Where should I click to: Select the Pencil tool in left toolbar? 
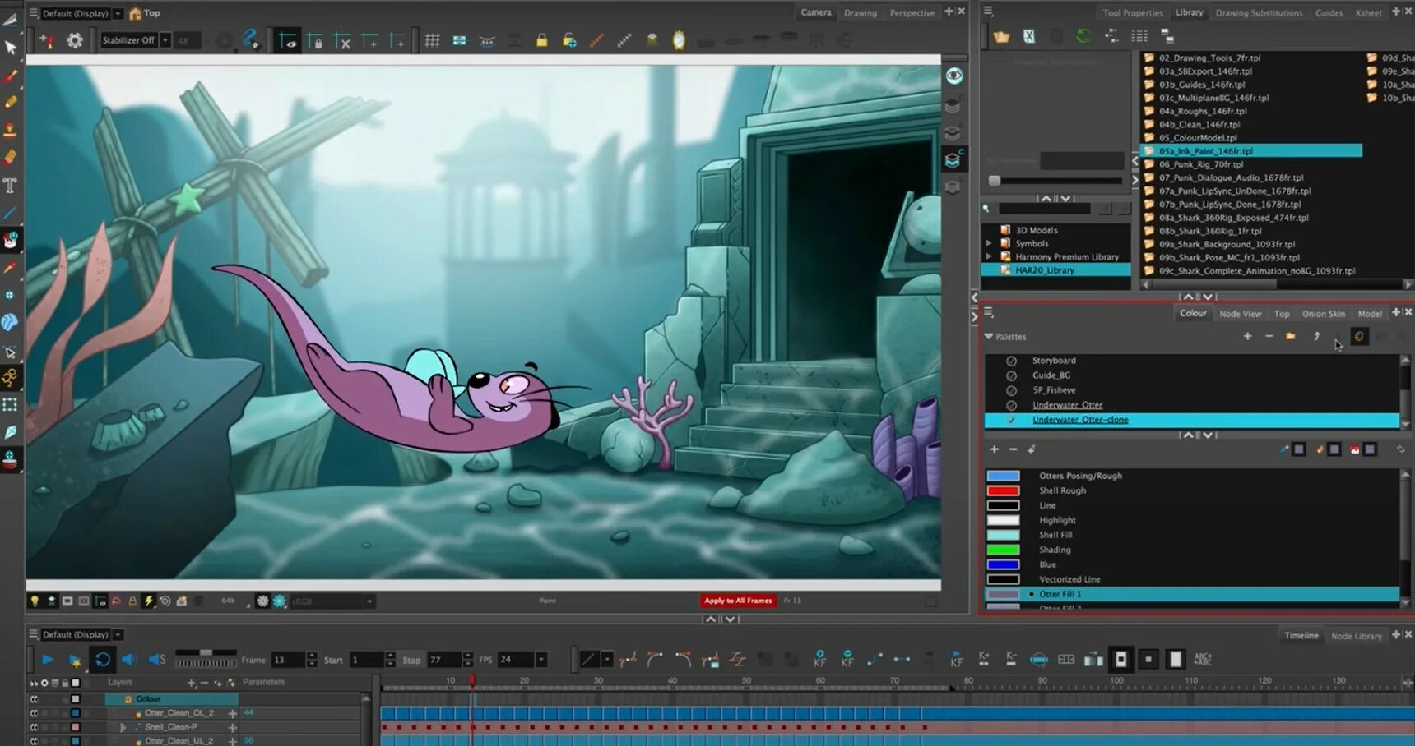click(x=11, y=103)
